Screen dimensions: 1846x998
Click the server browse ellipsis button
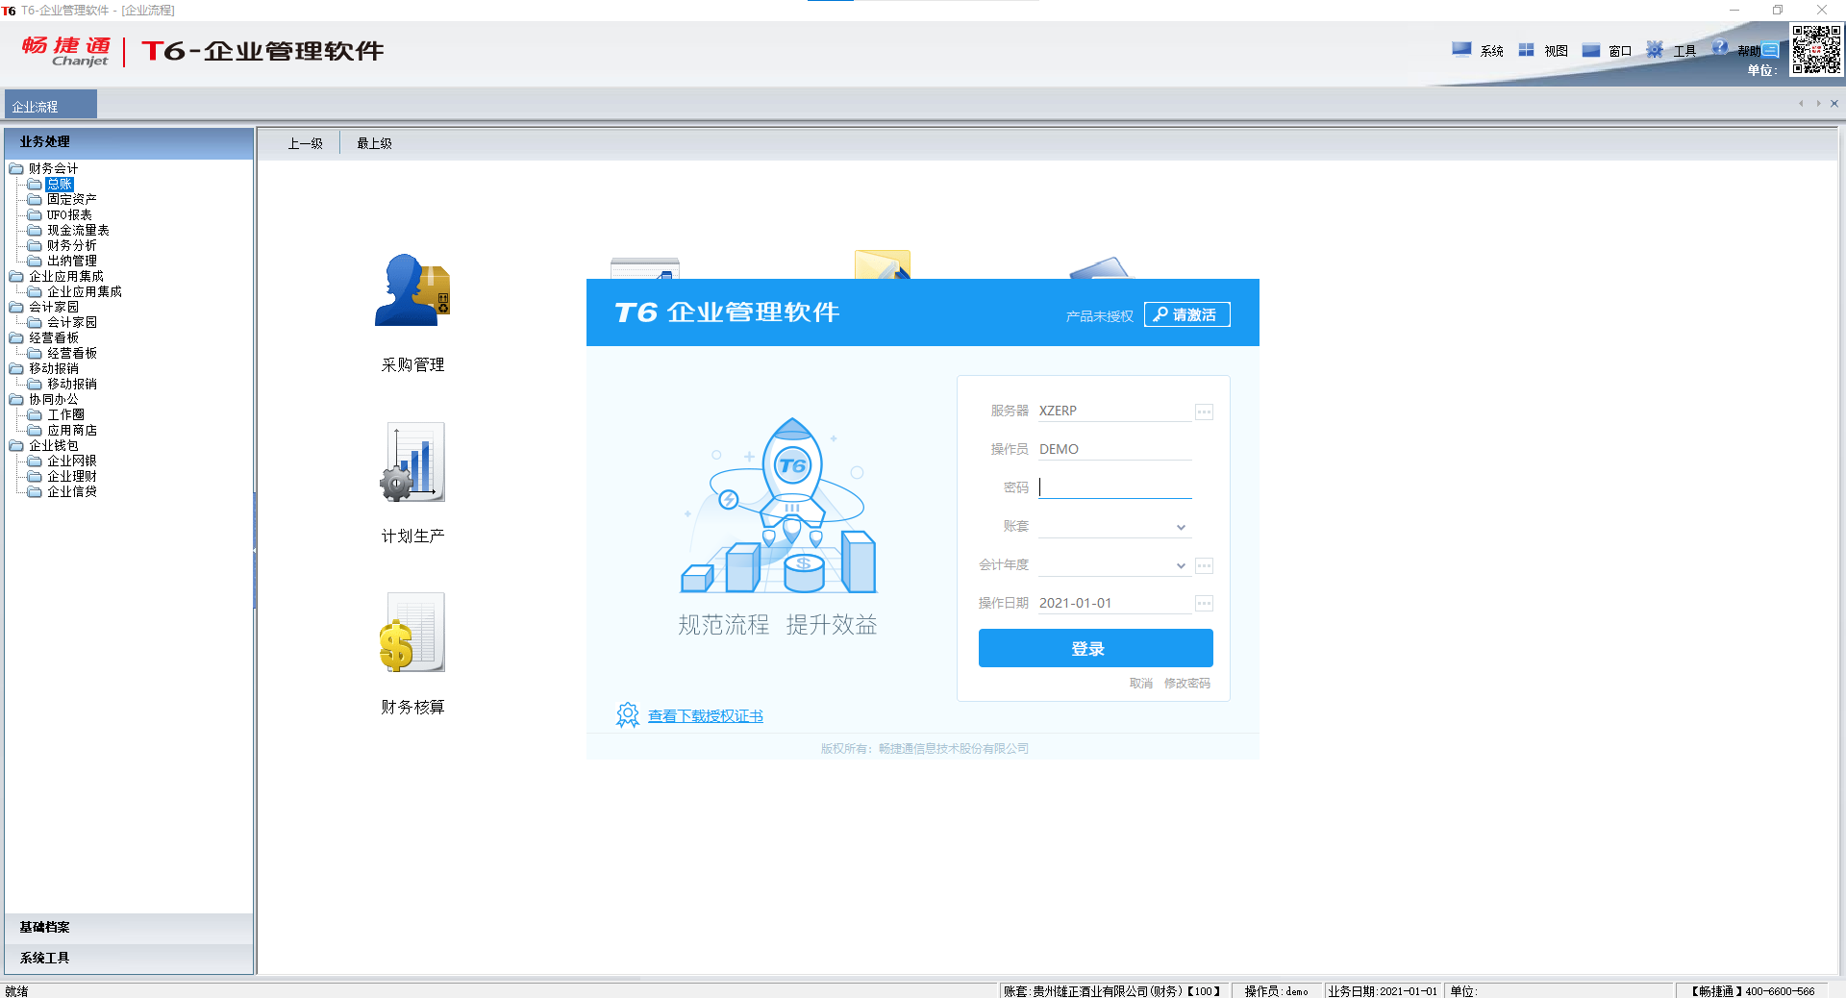[1204, 412]
